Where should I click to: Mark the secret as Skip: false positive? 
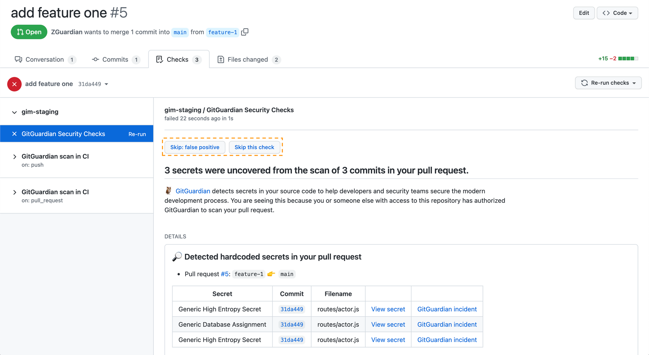coord(195,147)
